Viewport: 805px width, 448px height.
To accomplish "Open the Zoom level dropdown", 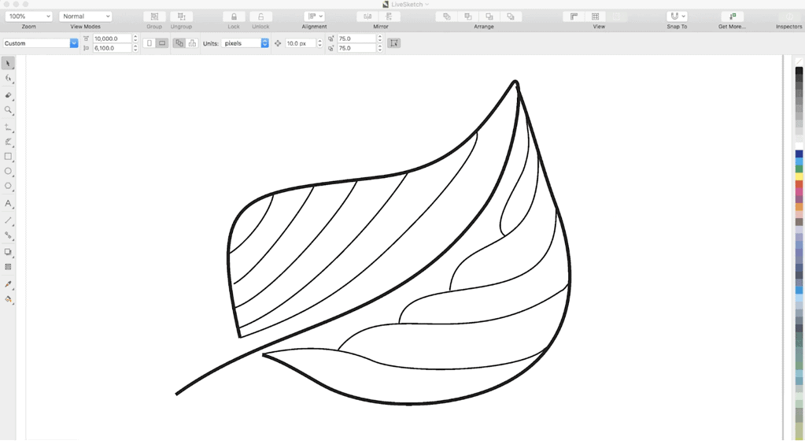I will tap(29, 17).
